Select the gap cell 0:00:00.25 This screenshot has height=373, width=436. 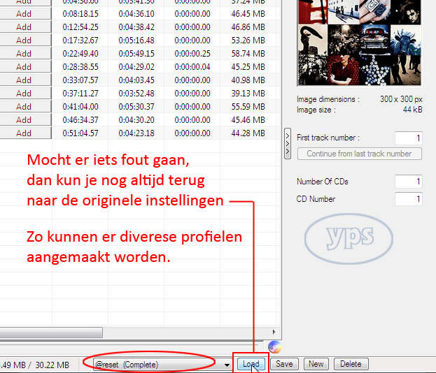(x=192, y=54)
